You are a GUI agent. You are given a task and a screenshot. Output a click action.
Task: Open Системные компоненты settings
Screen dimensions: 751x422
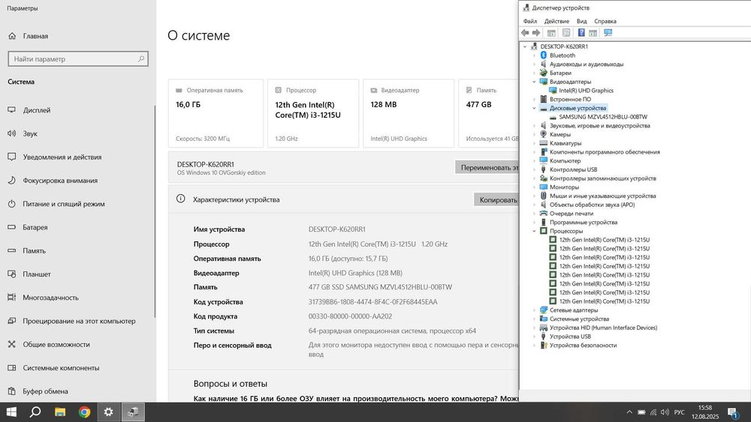click(x=62, y=367)
